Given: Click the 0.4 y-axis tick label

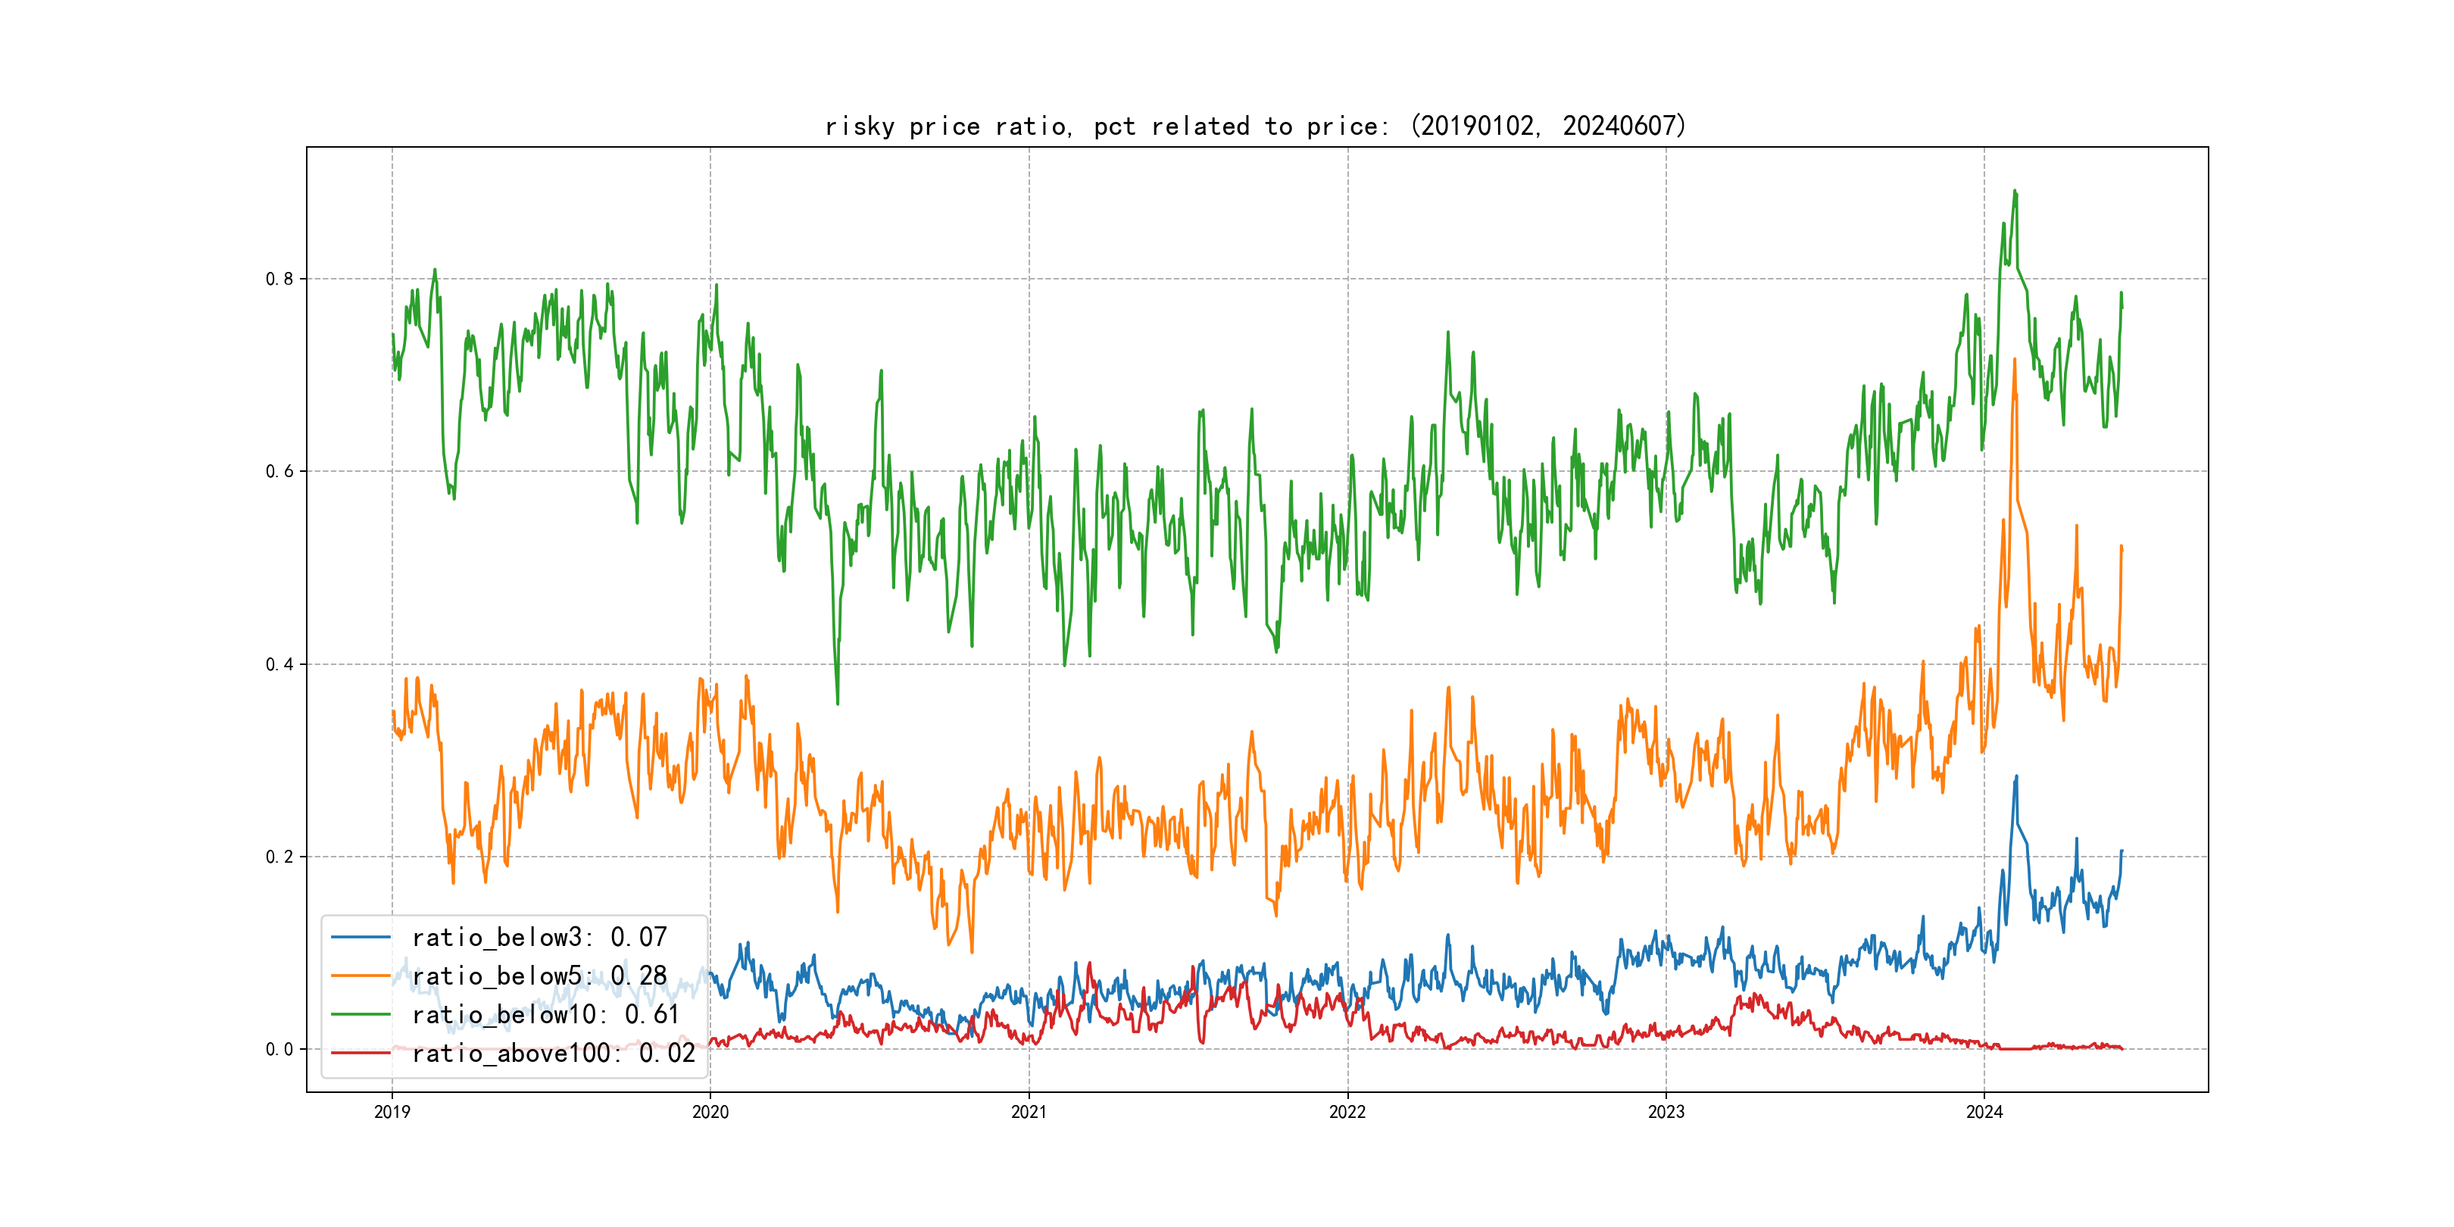Looking at the screenshot, I should coord(279,664).
